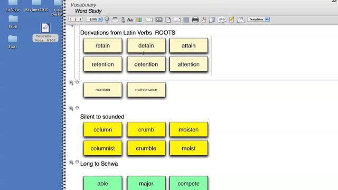Click the Derivations from Latin Verbs ROOTS heading
338x190 pixels.
pyautogui.click(x=128, y=33)
